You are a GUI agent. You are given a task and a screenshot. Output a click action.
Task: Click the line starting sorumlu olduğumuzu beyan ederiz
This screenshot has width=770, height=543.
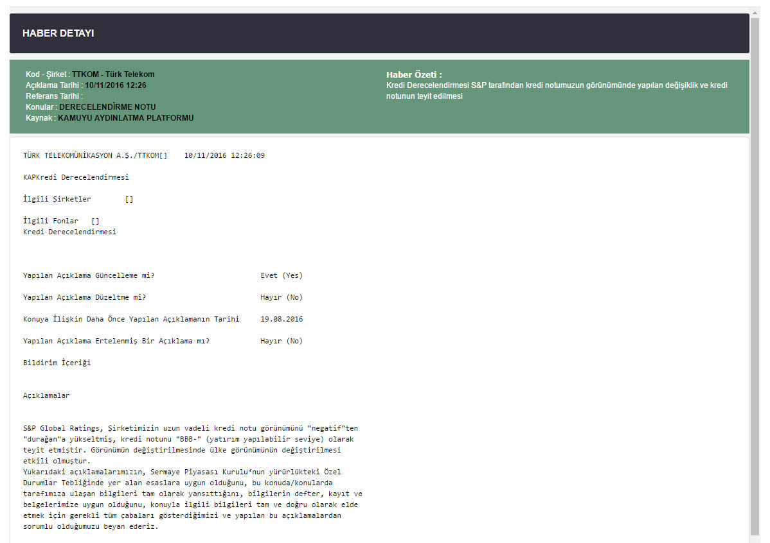click(91, 526)
